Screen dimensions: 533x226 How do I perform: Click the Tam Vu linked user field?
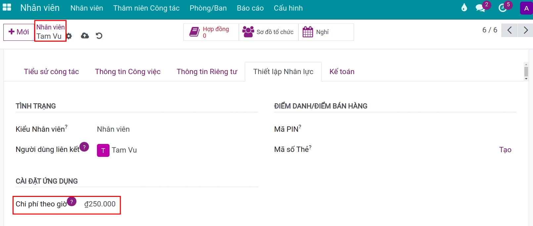[x=124, y=150]
